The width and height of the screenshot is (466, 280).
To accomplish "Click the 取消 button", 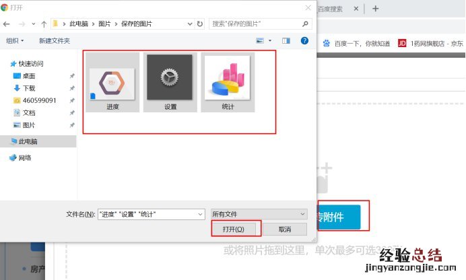I will (x=285, y=230).
